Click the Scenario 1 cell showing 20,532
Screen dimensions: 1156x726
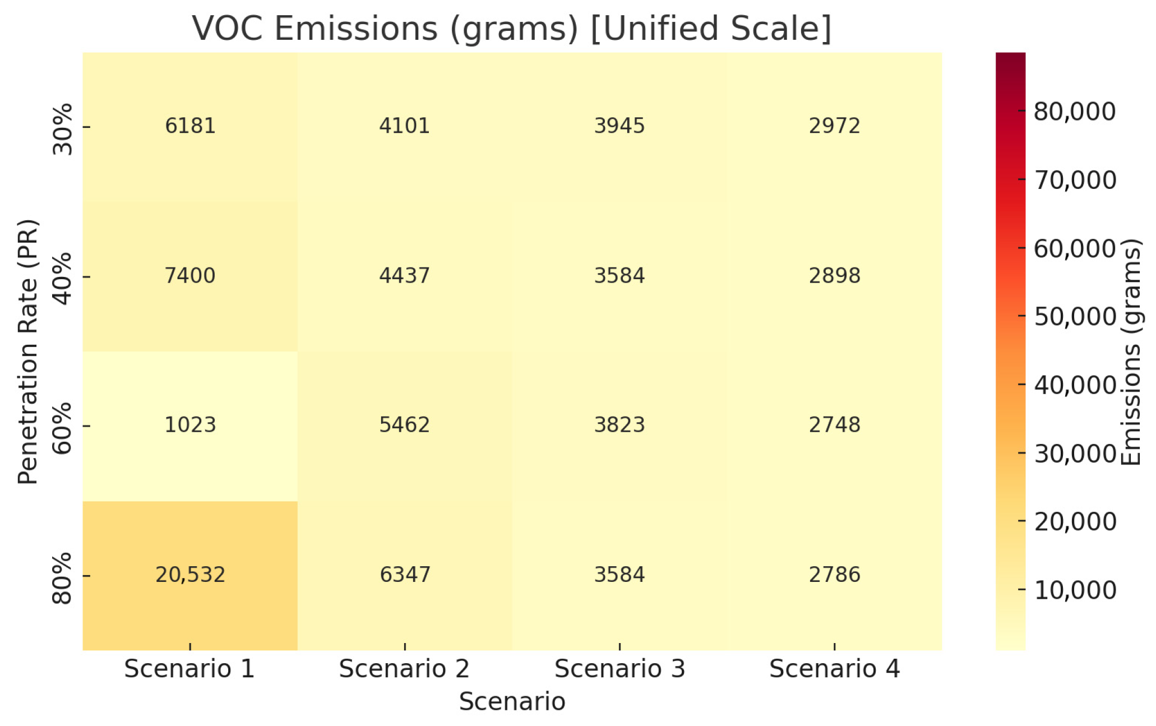click(x=190, y=575)
